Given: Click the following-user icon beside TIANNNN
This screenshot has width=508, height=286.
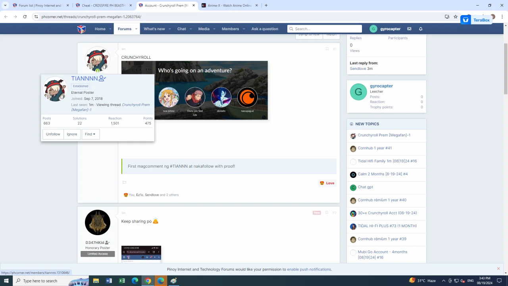Looking at the screenshot, I should (102, 79).
